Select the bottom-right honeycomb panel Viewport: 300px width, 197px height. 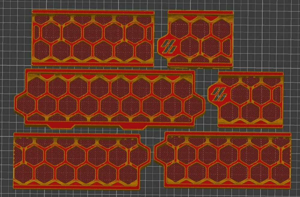click(x=223, y=160)
